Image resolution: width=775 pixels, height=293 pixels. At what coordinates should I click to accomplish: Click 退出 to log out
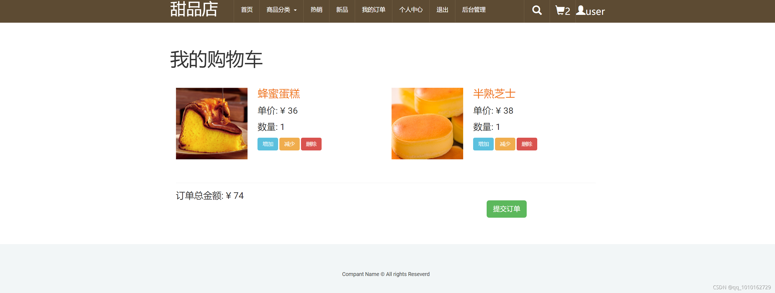(442, 10)
